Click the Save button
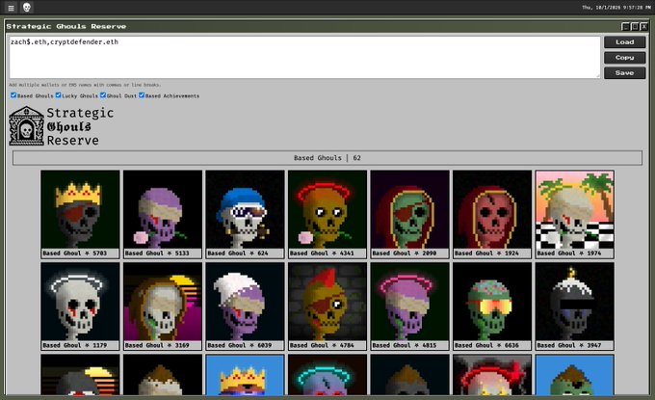 624,73
